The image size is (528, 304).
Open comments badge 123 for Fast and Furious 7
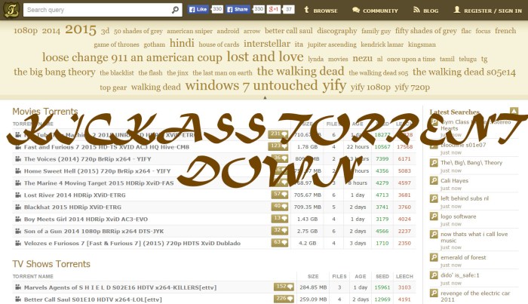[278, 146]
